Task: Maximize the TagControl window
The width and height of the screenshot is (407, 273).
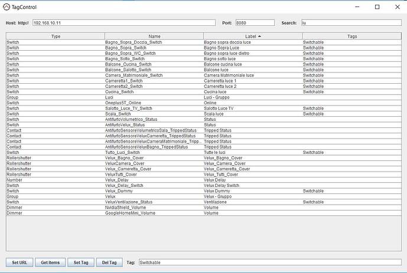Action: click(376, 7)
